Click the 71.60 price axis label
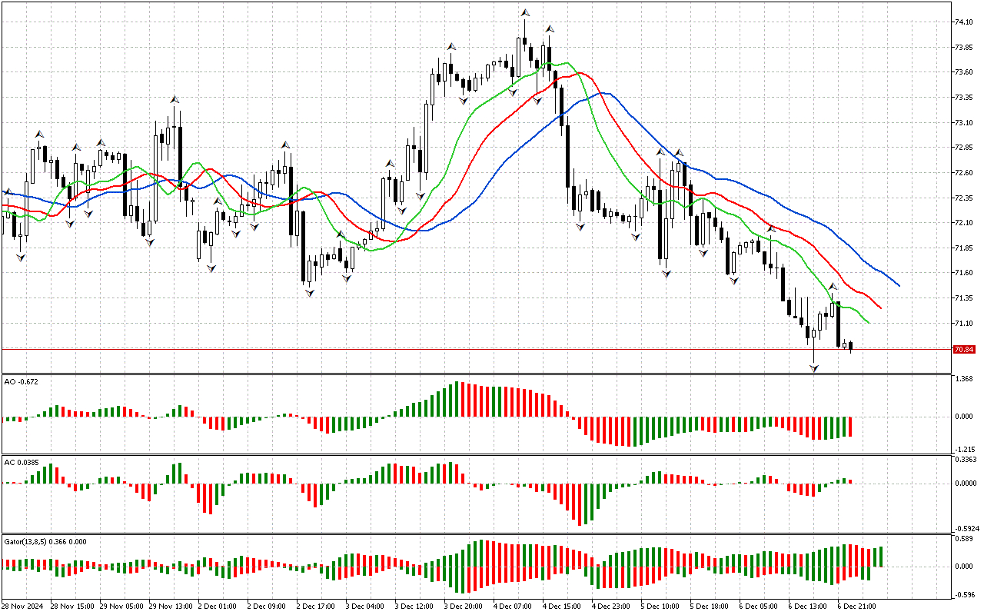This screenshot has height=615, width=984. coord(964,273)
